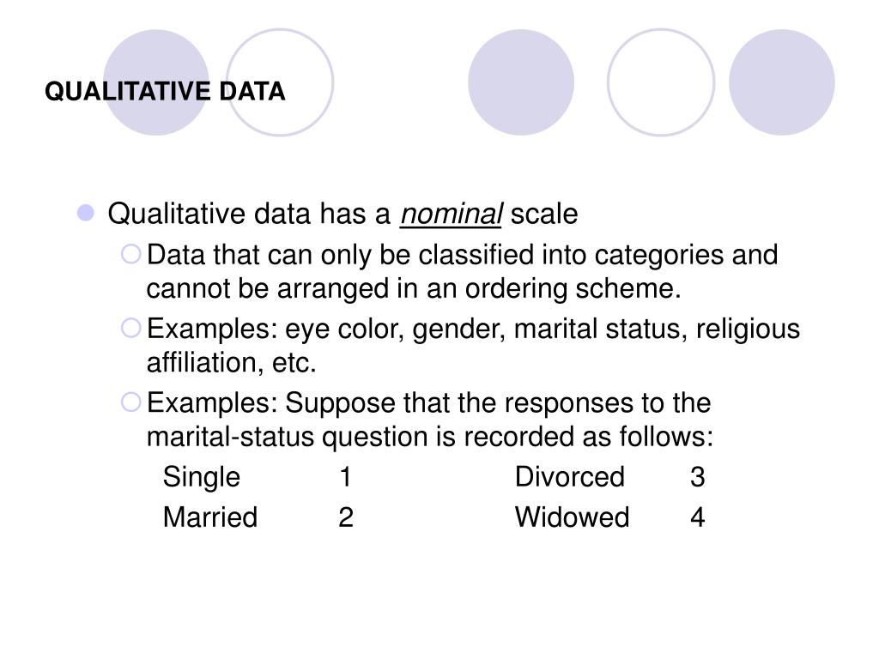Click the hollow bullet before Suppose that the responses
The width and height of the screenshot is (879, 659).
130,402
